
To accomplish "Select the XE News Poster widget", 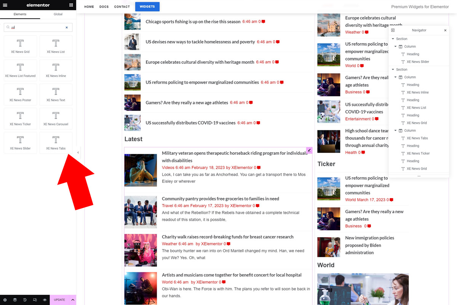I will click(x=20, y=94).
